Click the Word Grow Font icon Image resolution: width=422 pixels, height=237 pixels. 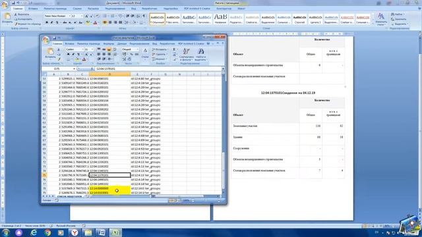coord(86,16)
